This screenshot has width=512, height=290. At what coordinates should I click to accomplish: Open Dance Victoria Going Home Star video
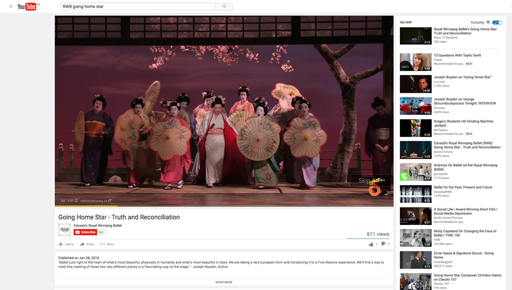click(467, 145)
